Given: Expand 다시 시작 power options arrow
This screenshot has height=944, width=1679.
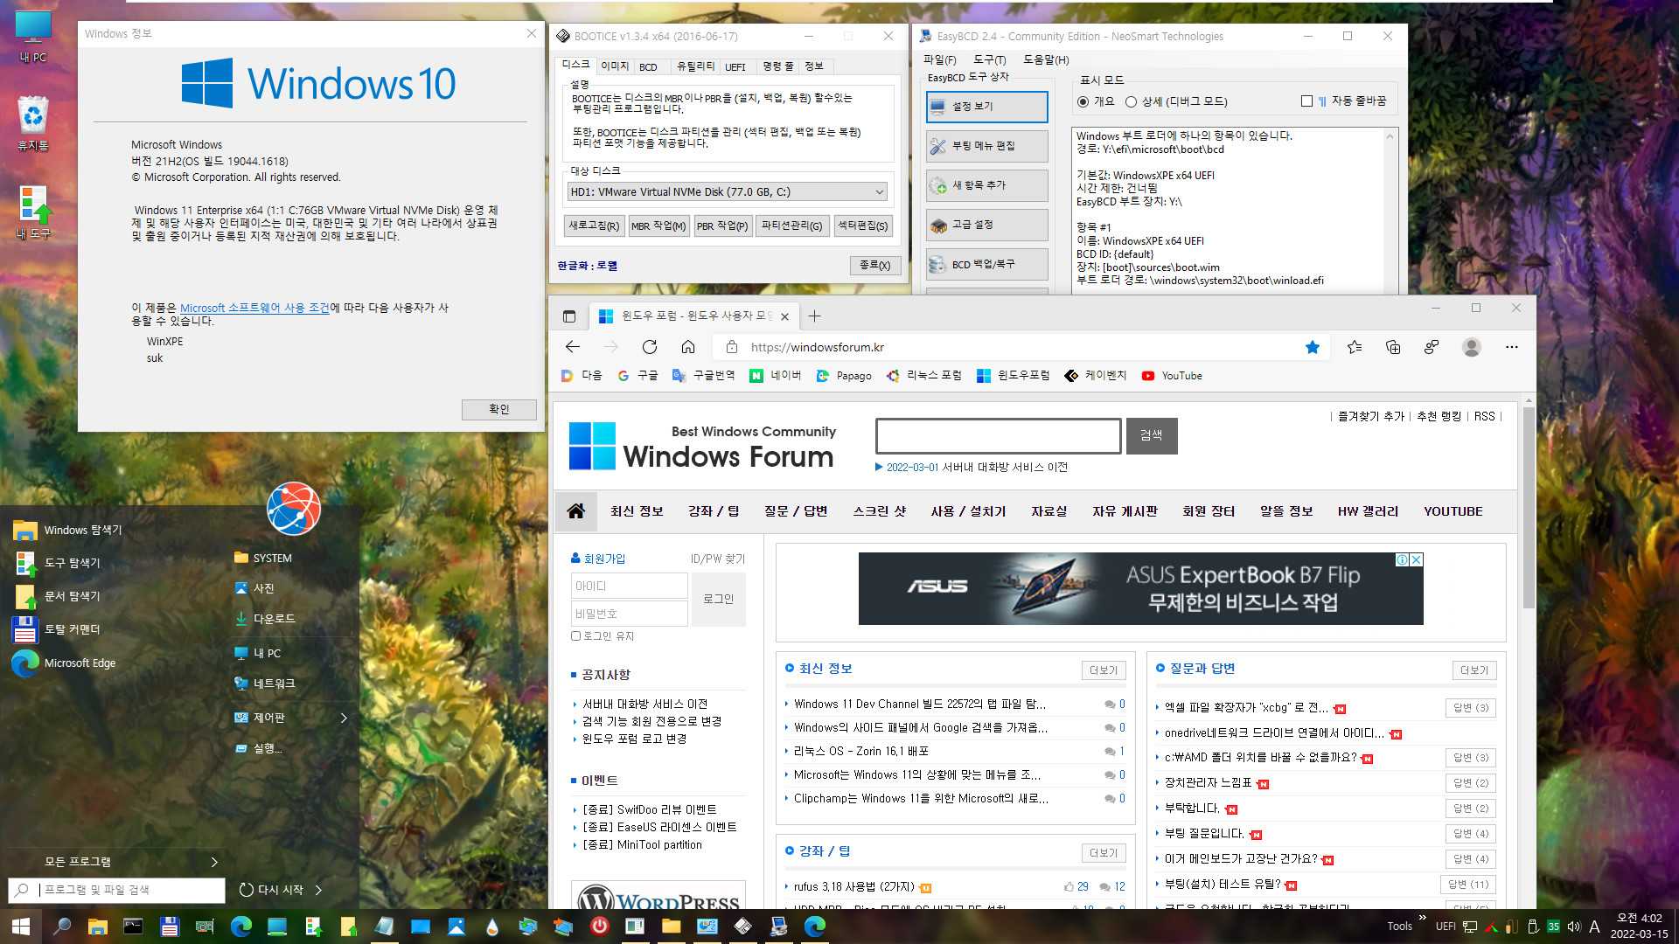Looking at the screenshot, I should (318, 890).
